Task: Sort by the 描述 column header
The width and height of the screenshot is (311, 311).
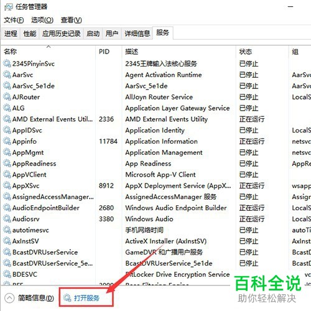Action: coord(179,52)
